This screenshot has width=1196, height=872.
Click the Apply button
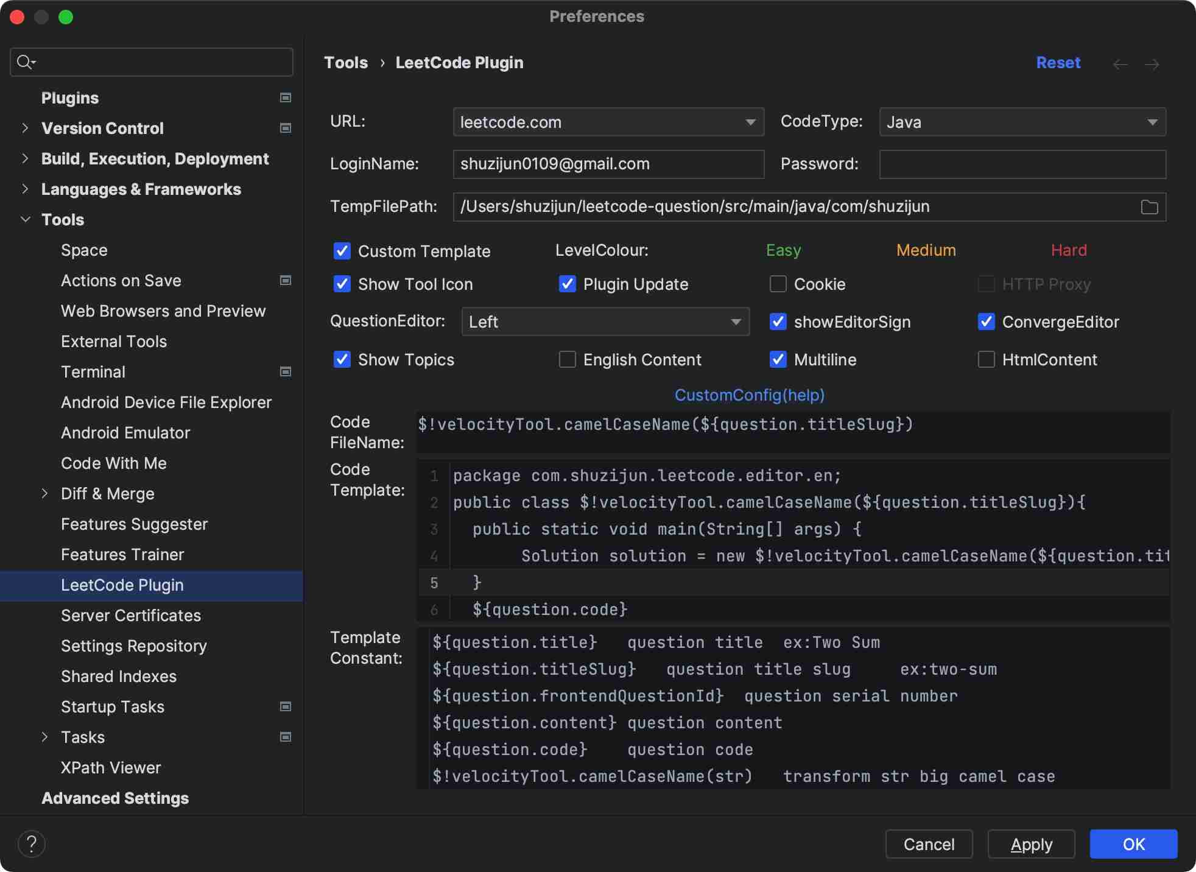[1031, 844]
